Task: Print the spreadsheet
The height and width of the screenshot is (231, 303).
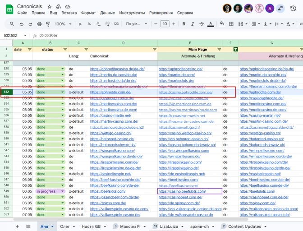Action: coord(39,24)
